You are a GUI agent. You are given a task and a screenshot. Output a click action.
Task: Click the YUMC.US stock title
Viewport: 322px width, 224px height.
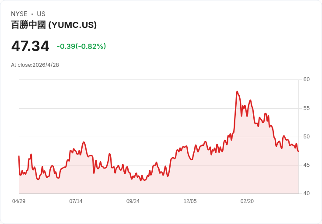click(54, 25)
